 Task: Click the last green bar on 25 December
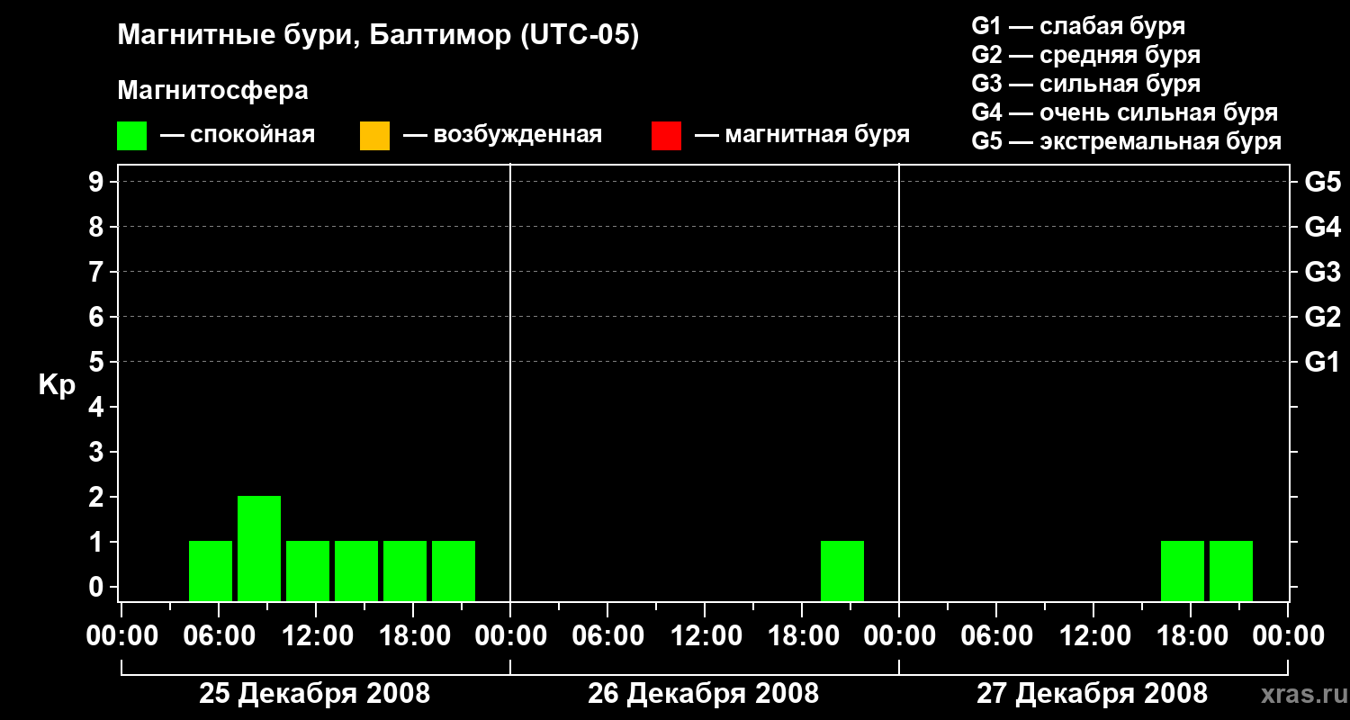click(454, 571)
